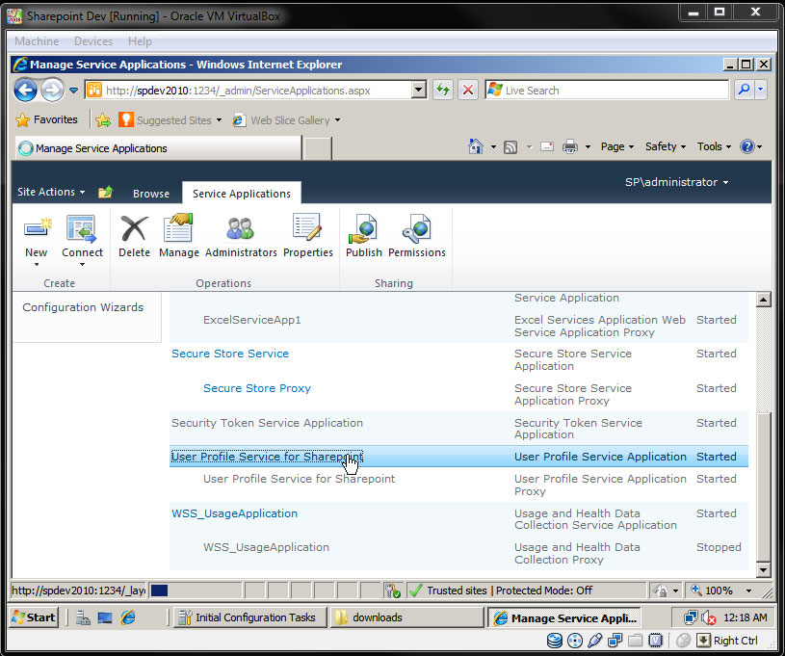This screenshot has height=656, width=785.
Task: Open the Site Actions dropdown
Action: coord(51,192)
